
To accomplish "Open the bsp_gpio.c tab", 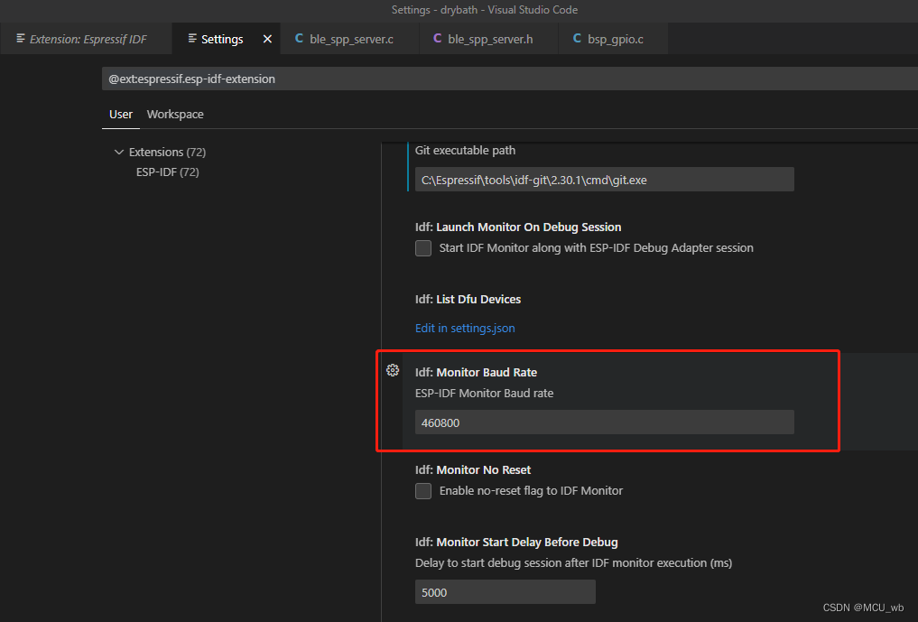I will (614, 39).
